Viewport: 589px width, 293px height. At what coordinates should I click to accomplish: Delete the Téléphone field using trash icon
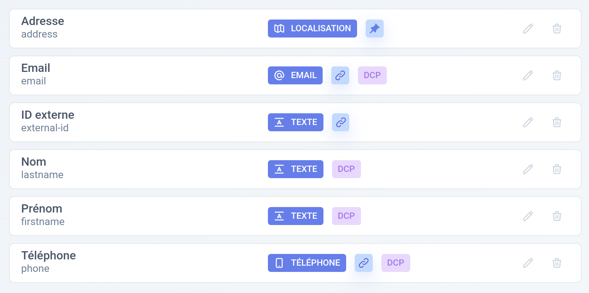coord(557,263)
